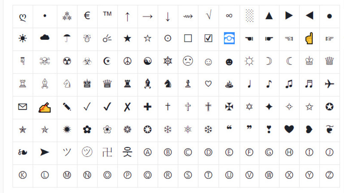The image size is (344, 193).
Task: Click the opening double quote ornament
Action: 229,127
